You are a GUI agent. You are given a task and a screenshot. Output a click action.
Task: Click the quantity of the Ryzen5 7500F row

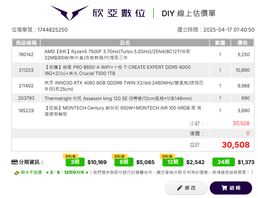coord(220,54)
